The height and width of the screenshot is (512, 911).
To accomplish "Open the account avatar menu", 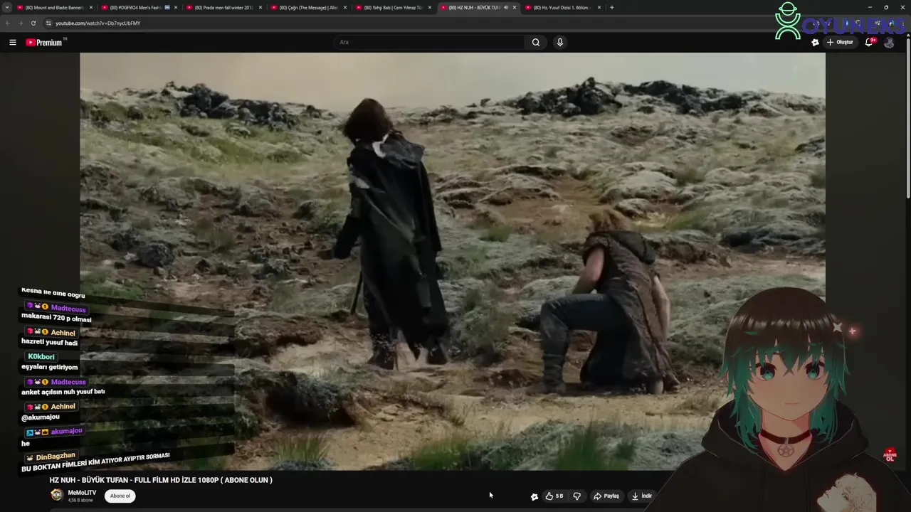I will click(889, 42).
